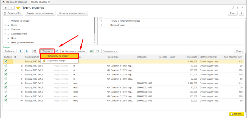Click the move row down arrow icon

click(x=27, y=51)
